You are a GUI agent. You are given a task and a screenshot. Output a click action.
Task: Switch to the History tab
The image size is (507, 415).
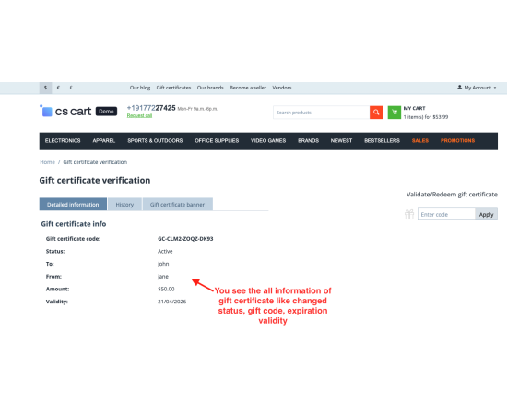124,205
